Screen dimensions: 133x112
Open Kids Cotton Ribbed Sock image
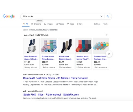click(x=66, y=46)
